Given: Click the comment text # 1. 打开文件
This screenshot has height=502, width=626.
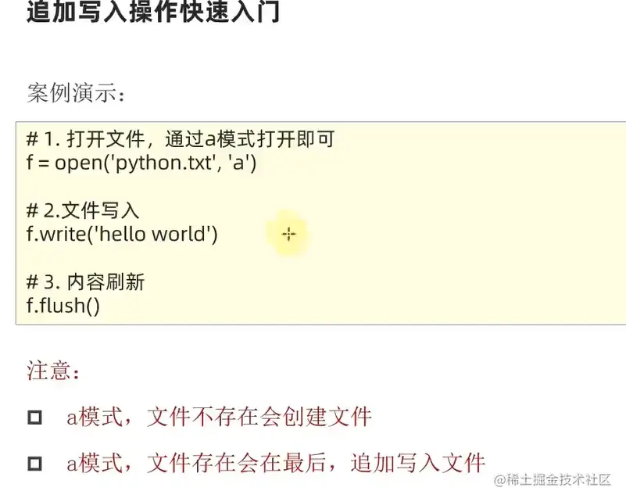Looking at the screenshot, I should point(86,140).
